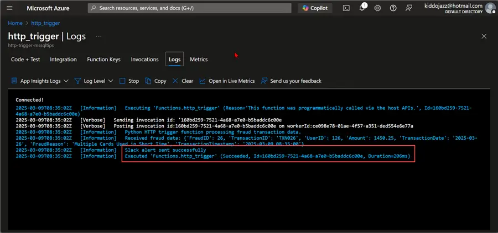Viewport: 498px width, 233px height.
Task: Click the "Executing 'Functions.http_trigger'" log line
Action: pos(243,110)
